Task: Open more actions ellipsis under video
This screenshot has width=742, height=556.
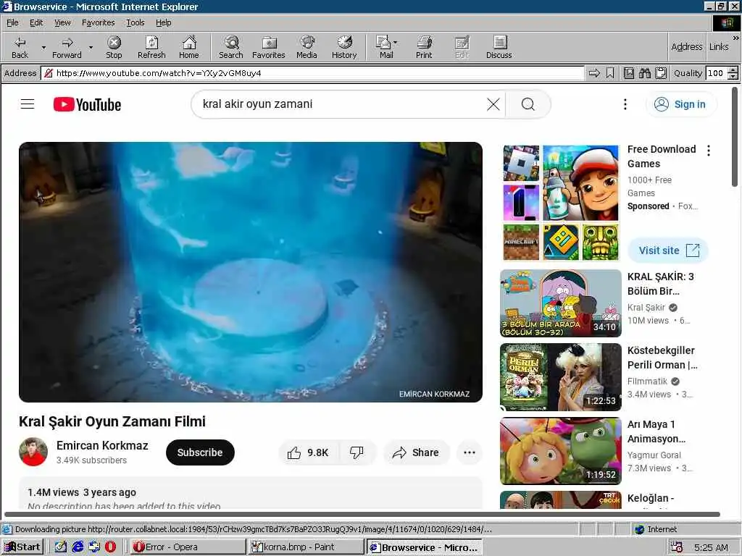Action: coord(470,452)
